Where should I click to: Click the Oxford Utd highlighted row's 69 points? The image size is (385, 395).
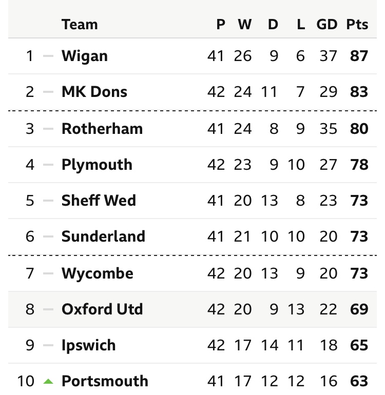[x=359, y=309]
